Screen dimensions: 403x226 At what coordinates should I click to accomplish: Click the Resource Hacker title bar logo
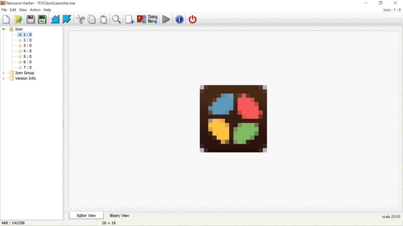(x=3, y=3)
